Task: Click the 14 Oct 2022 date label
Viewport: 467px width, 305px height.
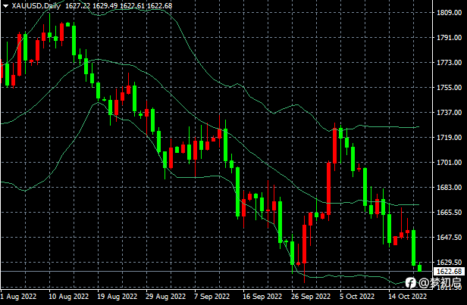Action: tap(407, 297)
